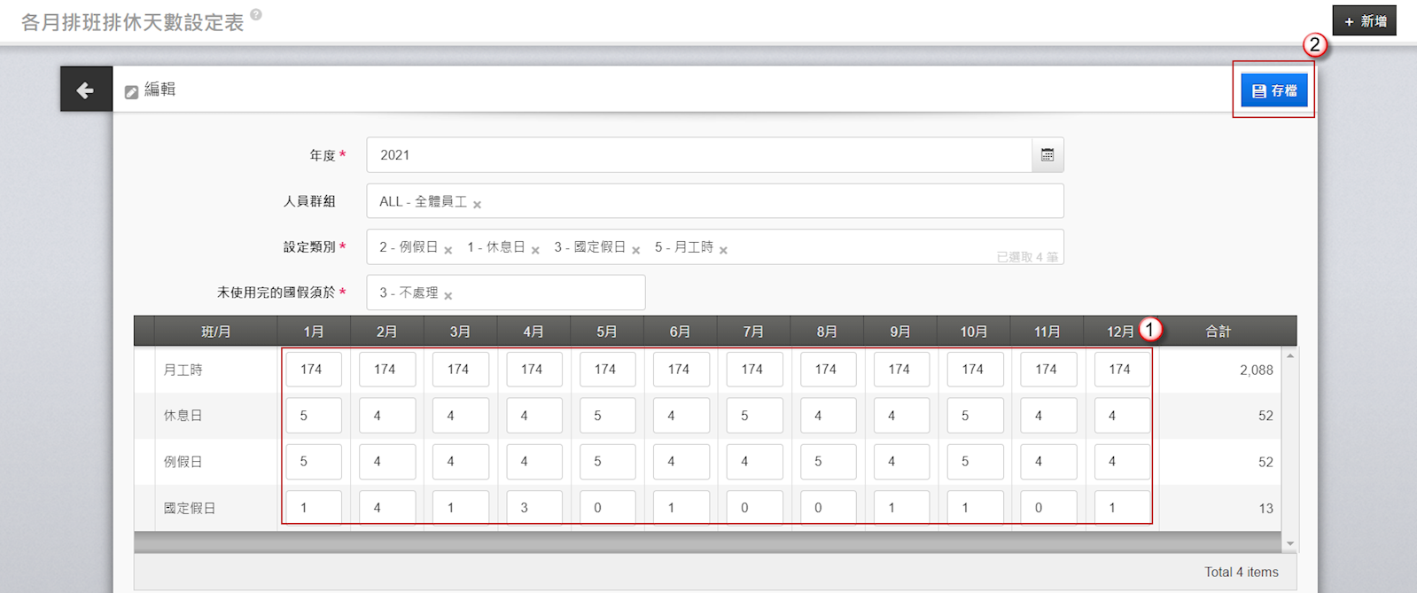Open the year calendar picker icon

click(x=1047, y=155)
